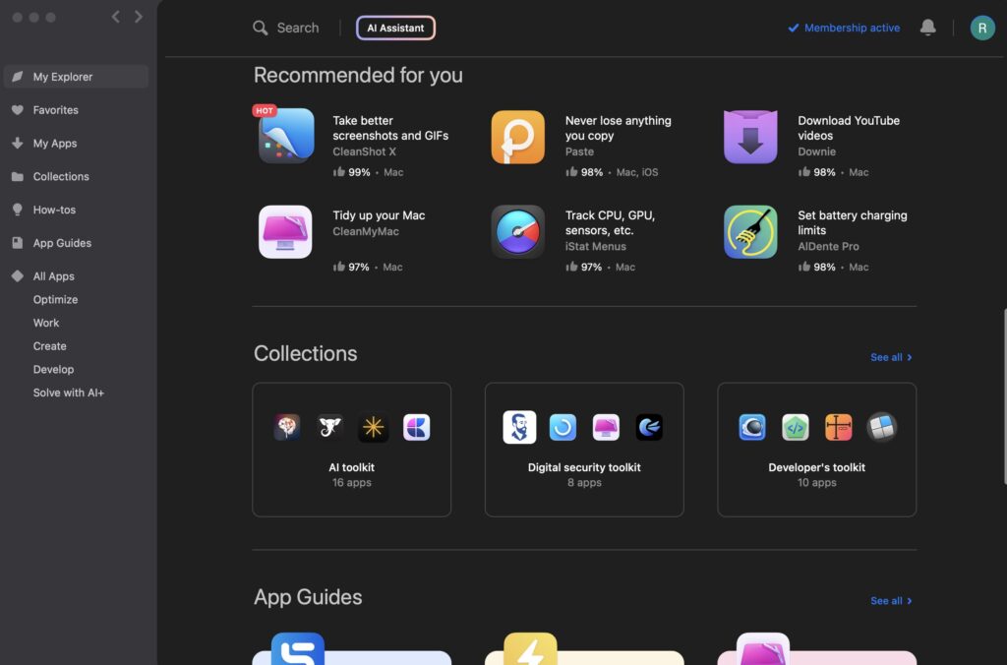Select My Explorer in the sidebar
The width and height of the screenshot is (1007, 665).
76,77
